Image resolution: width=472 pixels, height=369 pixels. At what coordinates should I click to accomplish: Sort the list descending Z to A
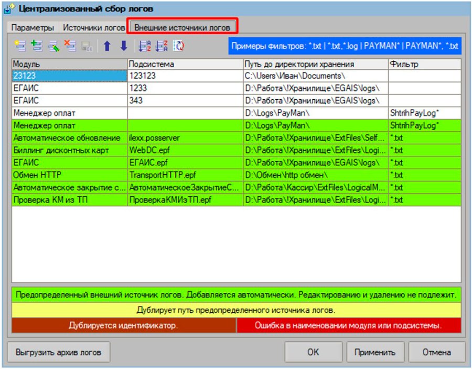[x=162, y=46]
